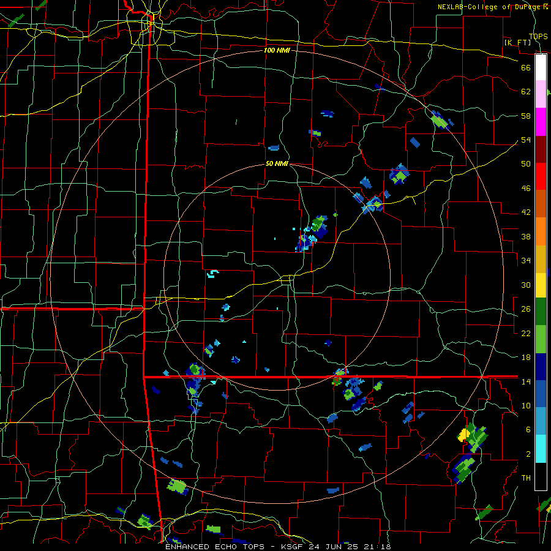This screenshot has height=551, width=551.
Task: Click the light pink legend swatch
Action: tap(541, 94)
